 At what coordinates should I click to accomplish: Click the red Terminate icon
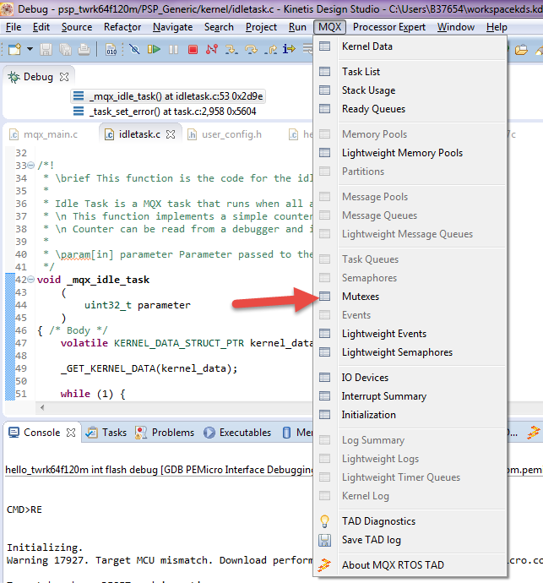(x=193, y=49)
